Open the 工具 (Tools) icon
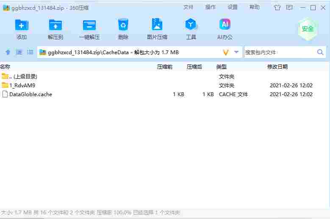330x219 pixels. click(x=191, y=25)
